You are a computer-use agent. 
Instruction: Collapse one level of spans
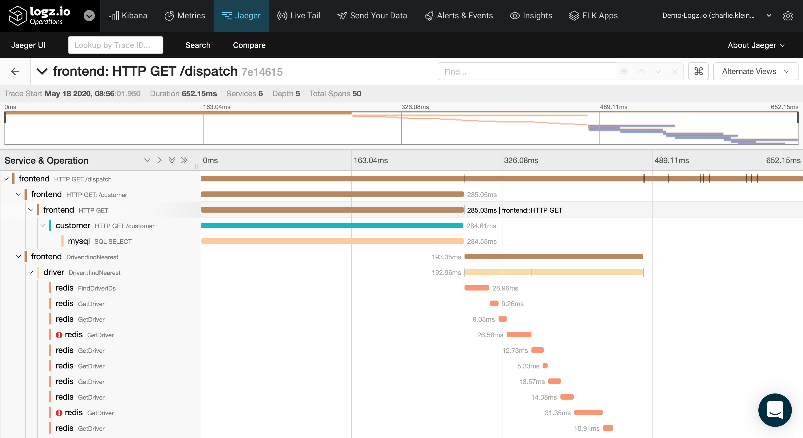159,160
